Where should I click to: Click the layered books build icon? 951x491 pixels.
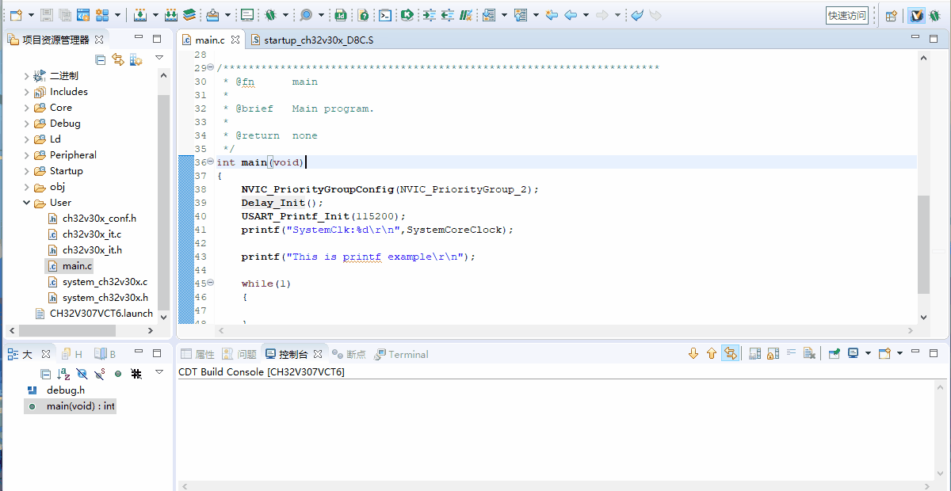[189, 15]
